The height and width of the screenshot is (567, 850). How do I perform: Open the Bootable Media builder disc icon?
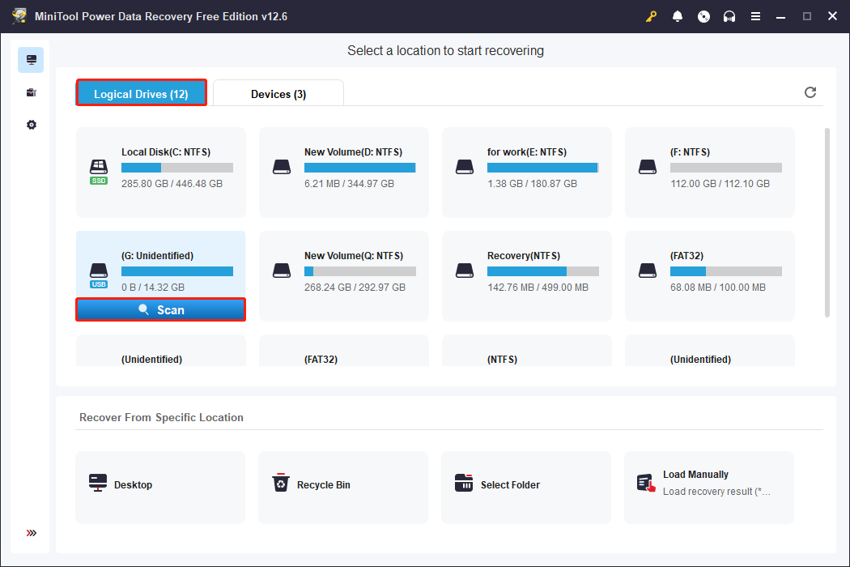tap(703, 15)
